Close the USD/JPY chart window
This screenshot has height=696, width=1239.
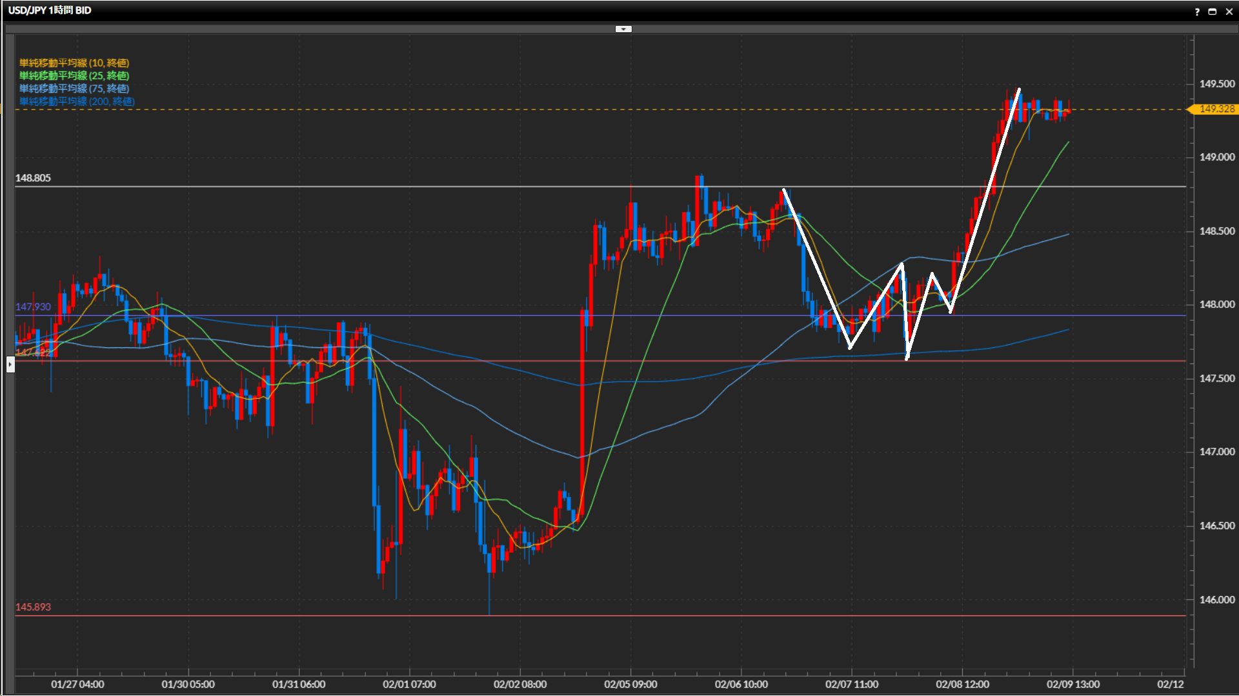pos(1229,12)
